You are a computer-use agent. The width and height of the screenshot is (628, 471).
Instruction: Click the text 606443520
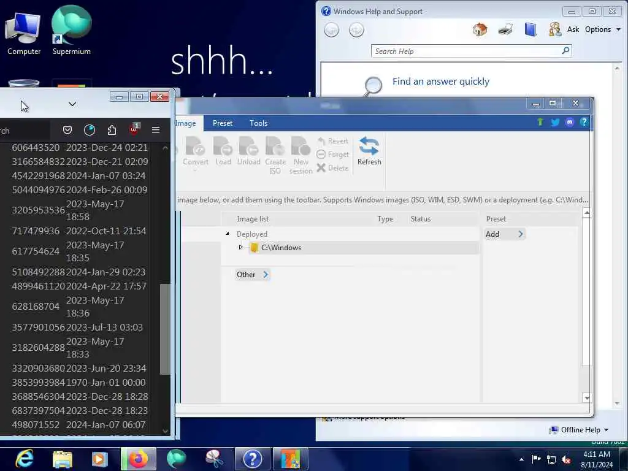coord(36,147)
